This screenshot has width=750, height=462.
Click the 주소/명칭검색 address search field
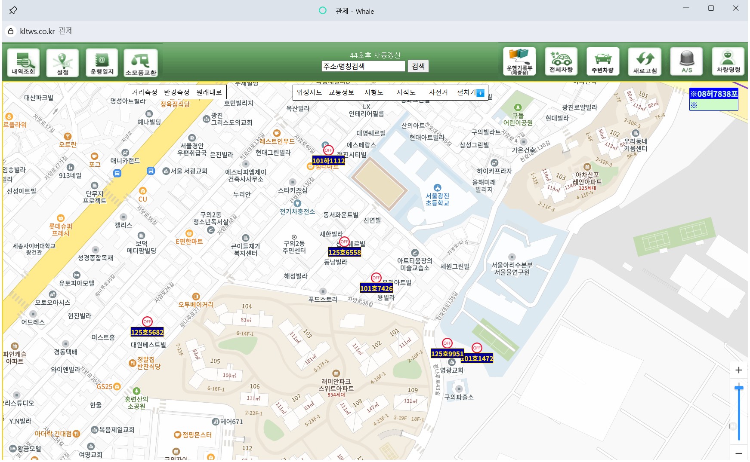363,66
